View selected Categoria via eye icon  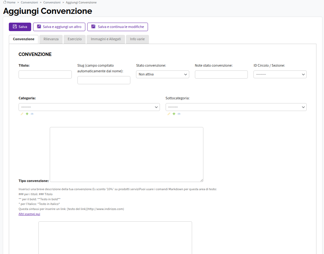(32, 114)
